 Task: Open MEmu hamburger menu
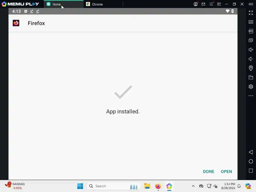coord(211,4)
